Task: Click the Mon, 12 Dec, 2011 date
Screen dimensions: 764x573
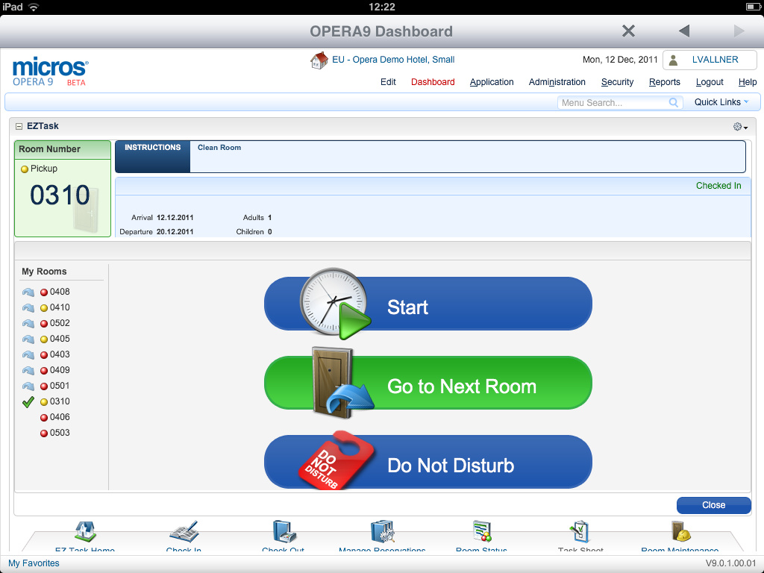Action: point(620,60)
